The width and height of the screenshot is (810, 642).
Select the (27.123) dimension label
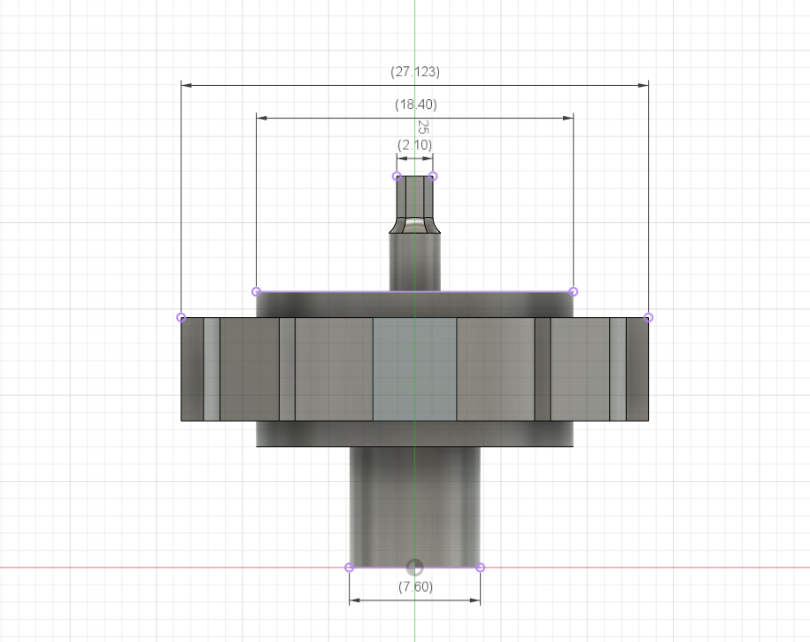pos(415,72)
